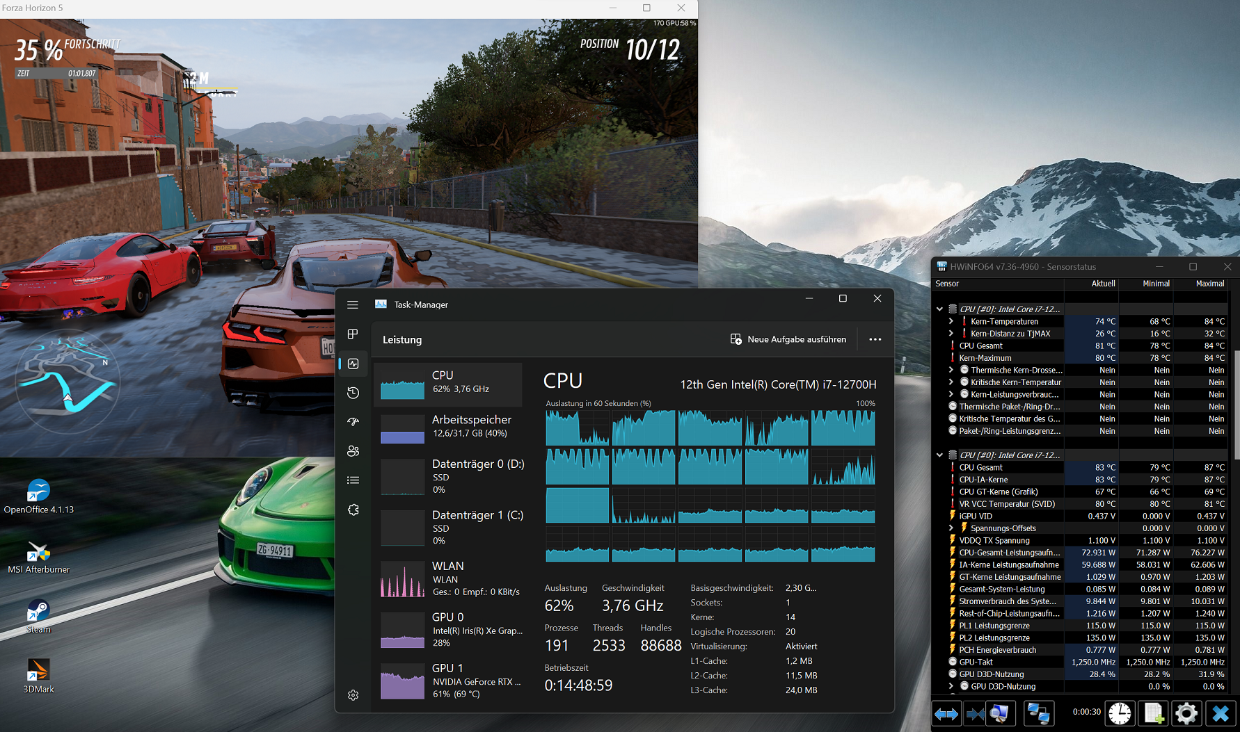Open the Details list page in Task Manager
This screenshot has width=1240, height=732.
coord(353,480)
